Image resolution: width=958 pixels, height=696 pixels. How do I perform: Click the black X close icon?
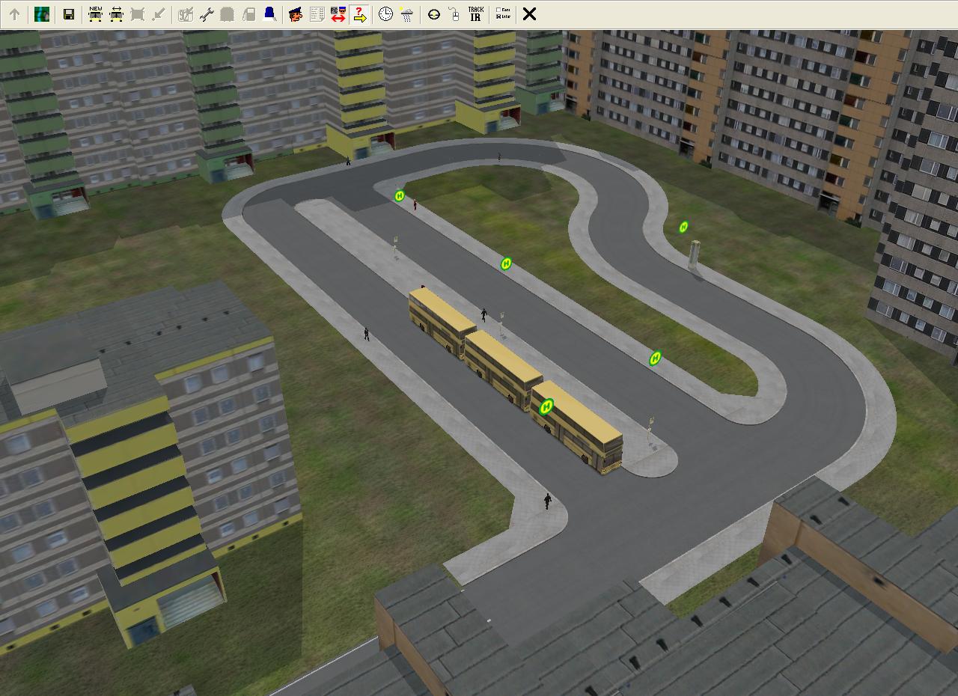tap(529, 14)
